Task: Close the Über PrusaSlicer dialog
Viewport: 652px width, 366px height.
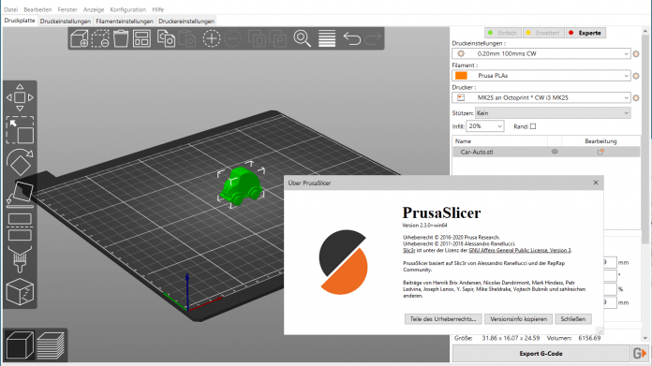Action: point(596,183)
